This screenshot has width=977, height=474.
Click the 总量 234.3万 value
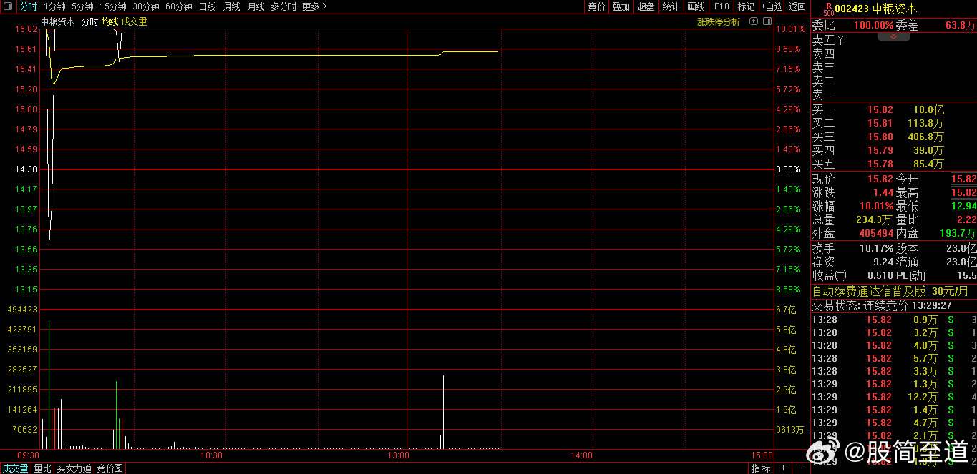874,219
